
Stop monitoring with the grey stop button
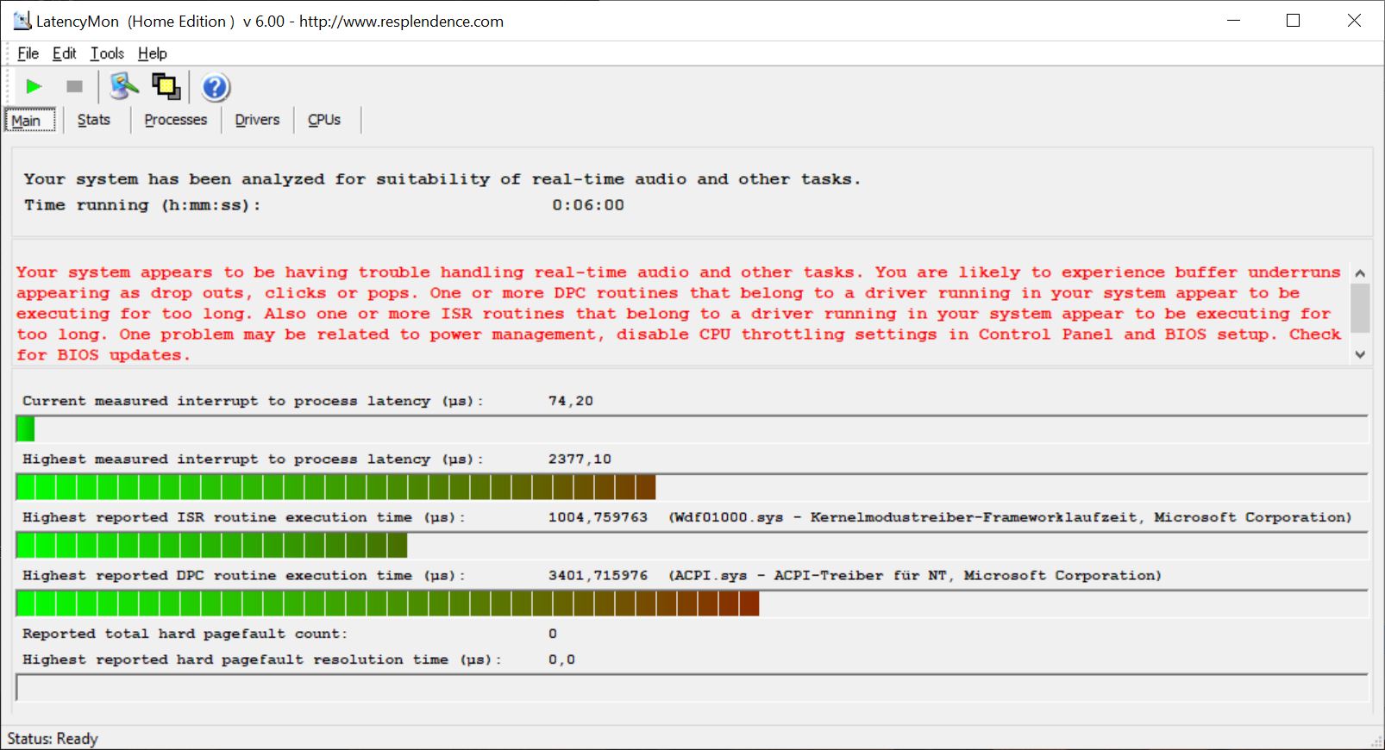[x=75, y=86]
